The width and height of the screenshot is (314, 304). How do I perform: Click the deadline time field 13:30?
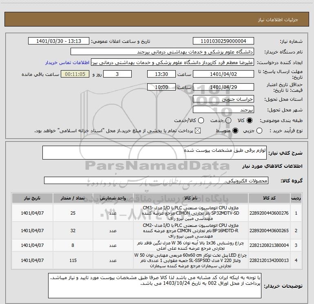coord(161,74)
